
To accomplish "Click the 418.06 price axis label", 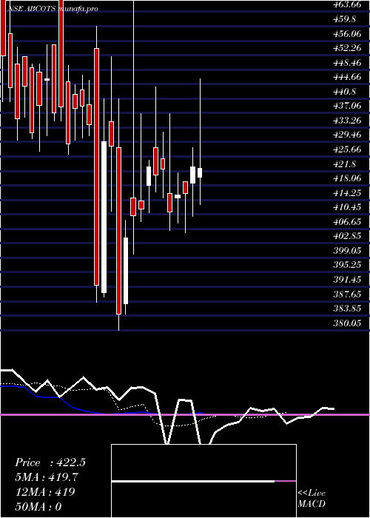I will click(x=347, y=179).
